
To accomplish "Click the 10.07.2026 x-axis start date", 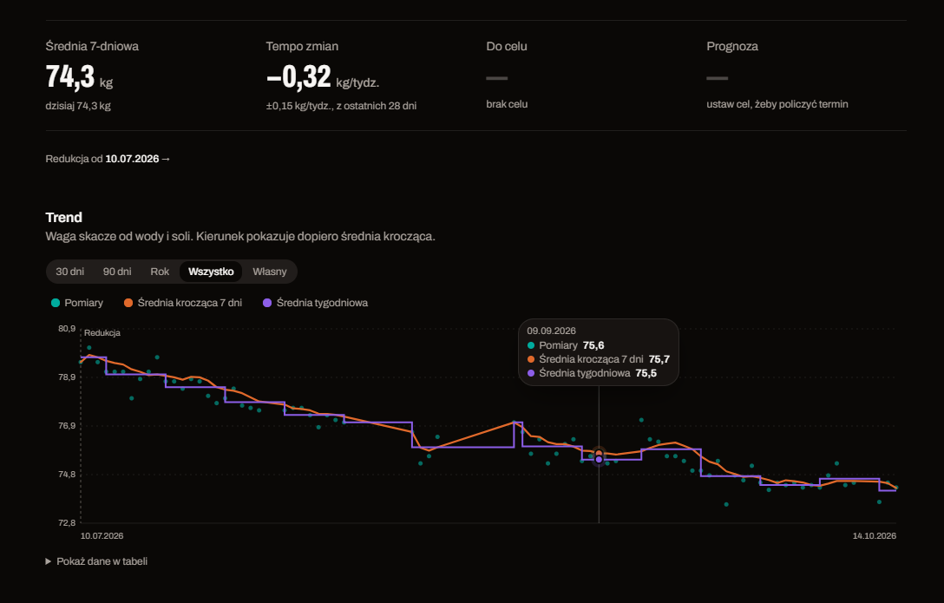I will click(x=102, y=535).
